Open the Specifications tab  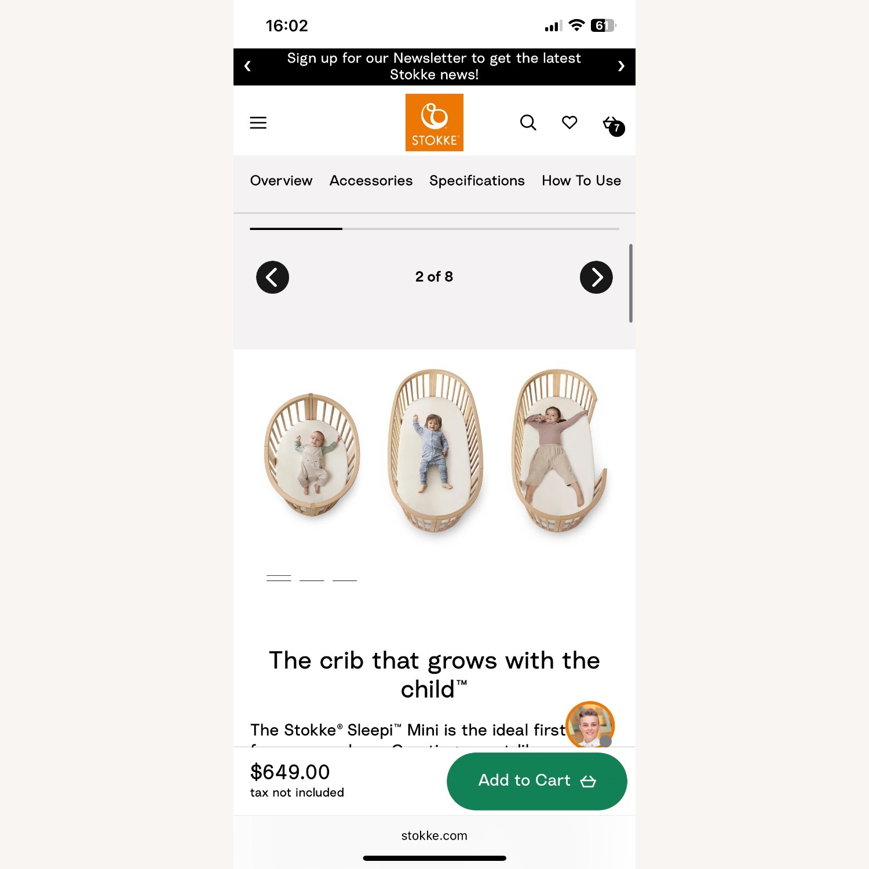coord(477,181)
